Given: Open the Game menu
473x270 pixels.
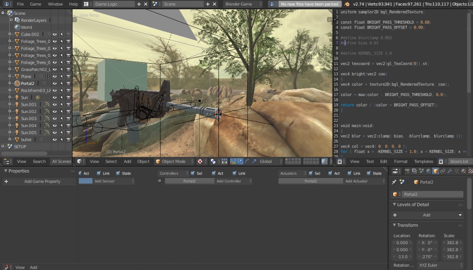Looking at the screenshot, I should coord(36,4).
